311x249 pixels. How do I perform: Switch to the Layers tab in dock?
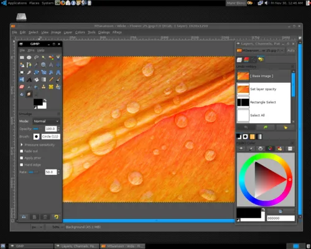239,60
